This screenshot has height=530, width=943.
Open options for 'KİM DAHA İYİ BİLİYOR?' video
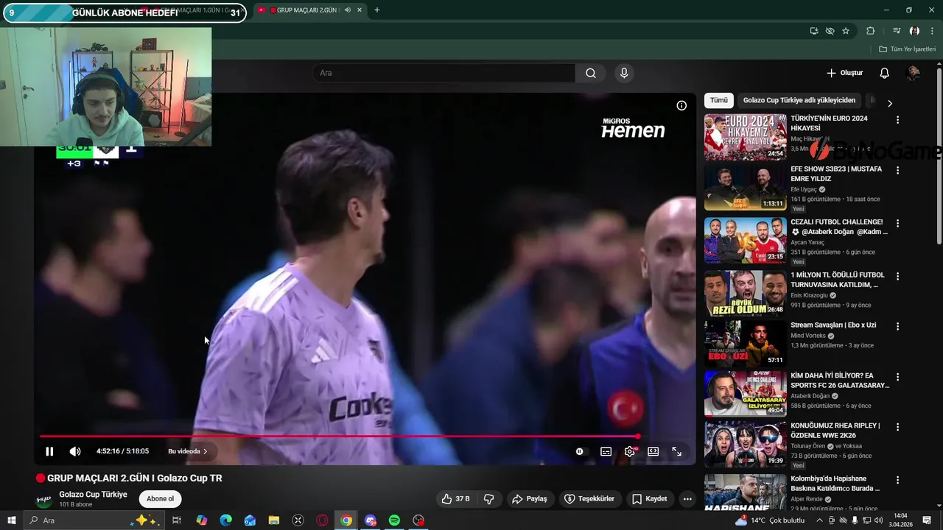pos(897,376)
